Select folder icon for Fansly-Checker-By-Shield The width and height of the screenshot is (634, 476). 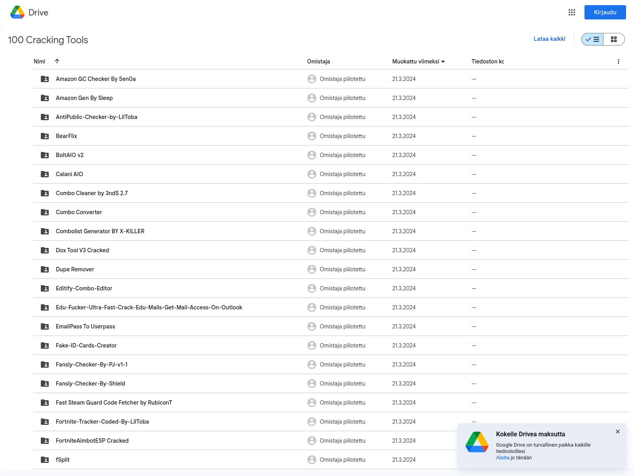45,384
